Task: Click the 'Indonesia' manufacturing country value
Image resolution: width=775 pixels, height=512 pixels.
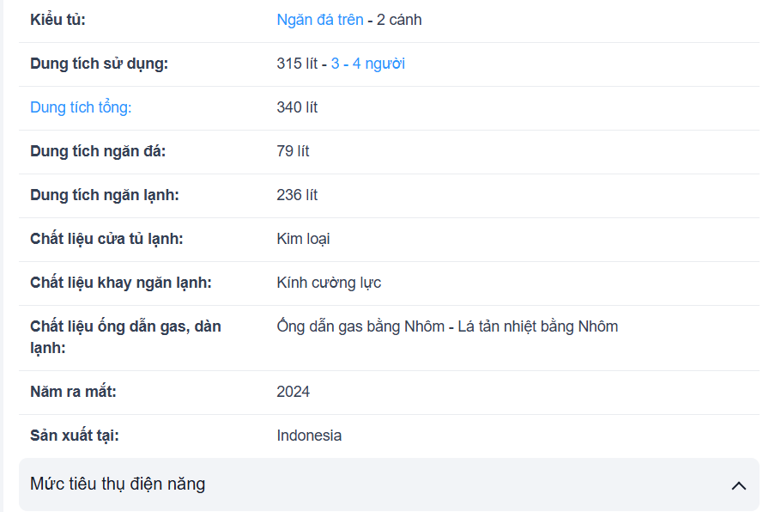Action: pos(309,436)
